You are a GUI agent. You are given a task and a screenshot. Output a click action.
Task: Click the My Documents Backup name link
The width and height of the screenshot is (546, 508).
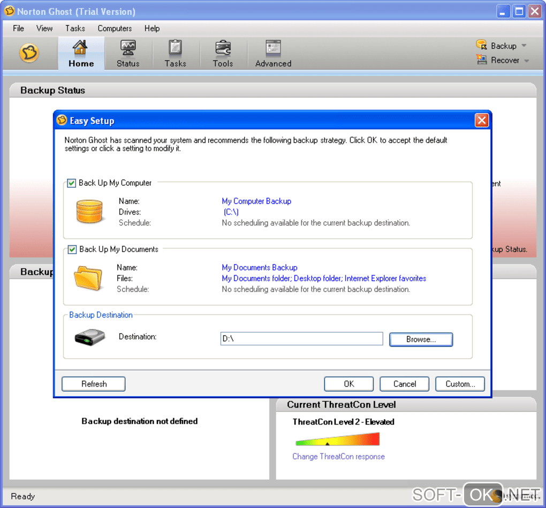(260, 267)
